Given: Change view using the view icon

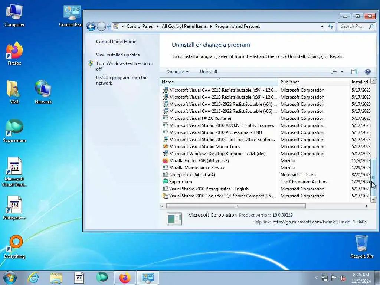Looking at the screenshot, I should 334,72.
